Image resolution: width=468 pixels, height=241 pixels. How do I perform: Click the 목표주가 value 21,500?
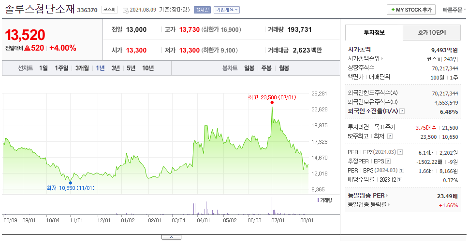pyautogui.click(x=450, y=128)
